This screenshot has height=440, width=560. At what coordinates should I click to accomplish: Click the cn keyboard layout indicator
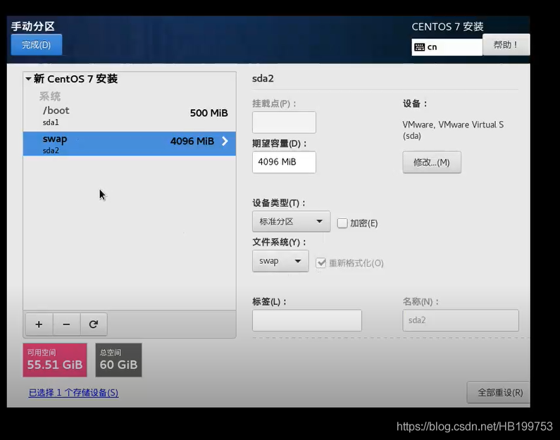447,47
